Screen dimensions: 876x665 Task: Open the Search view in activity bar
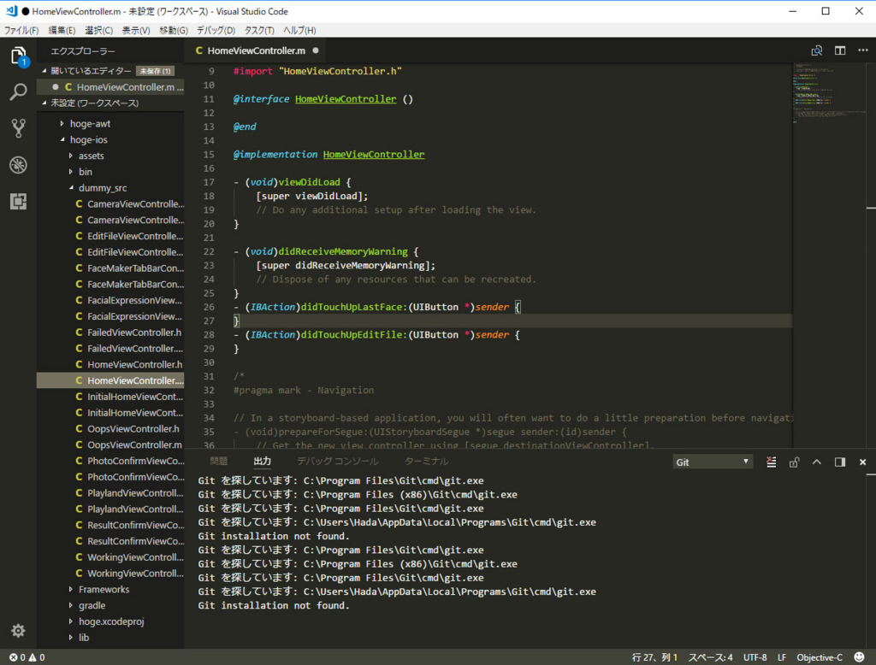point(19,92)
